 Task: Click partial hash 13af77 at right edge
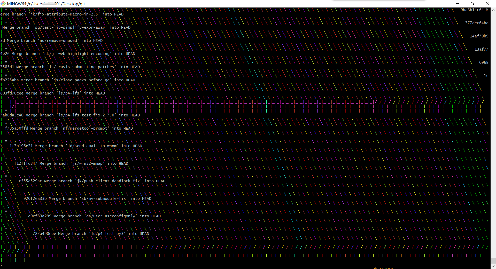pyautogui.click(x=481, y=49)
